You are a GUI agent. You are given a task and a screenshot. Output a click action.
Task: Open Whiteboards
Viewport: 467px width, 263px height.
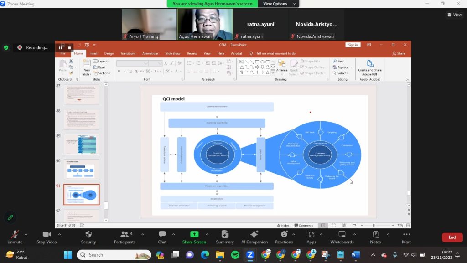(342, 237)
